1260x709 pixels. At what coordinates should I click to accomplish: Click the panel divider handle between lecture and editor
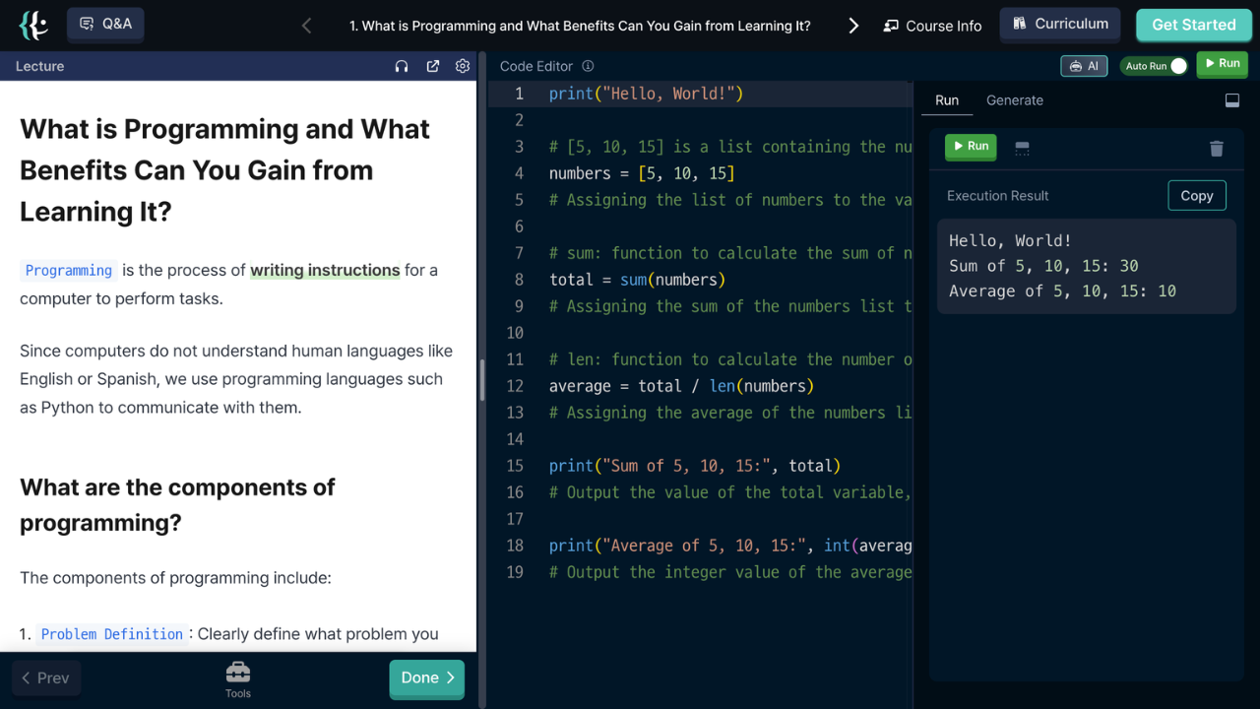coord(482,380)
